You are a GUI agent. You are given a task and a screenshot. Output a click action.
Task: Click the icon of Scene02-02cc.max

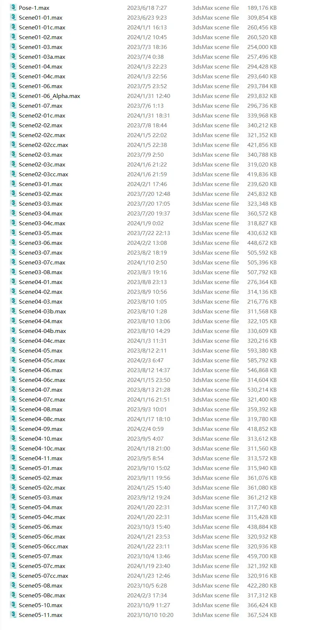click(13, 145)
